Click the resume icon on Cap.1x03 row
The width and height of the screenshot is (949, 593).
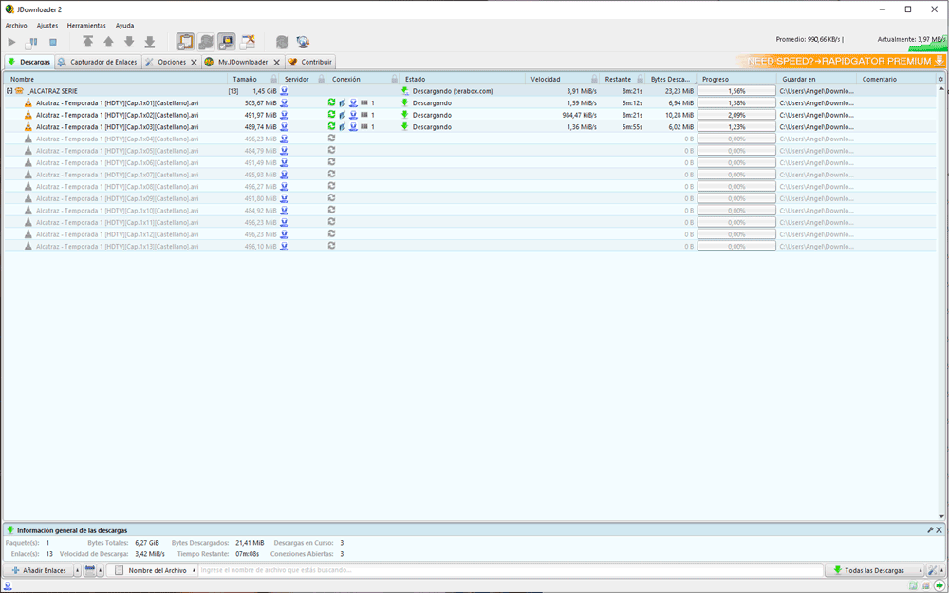click(x=331, y=126)
